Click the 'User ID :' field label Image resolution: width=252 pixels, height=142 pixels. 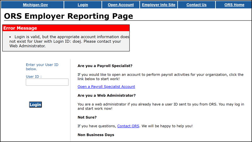34,76
